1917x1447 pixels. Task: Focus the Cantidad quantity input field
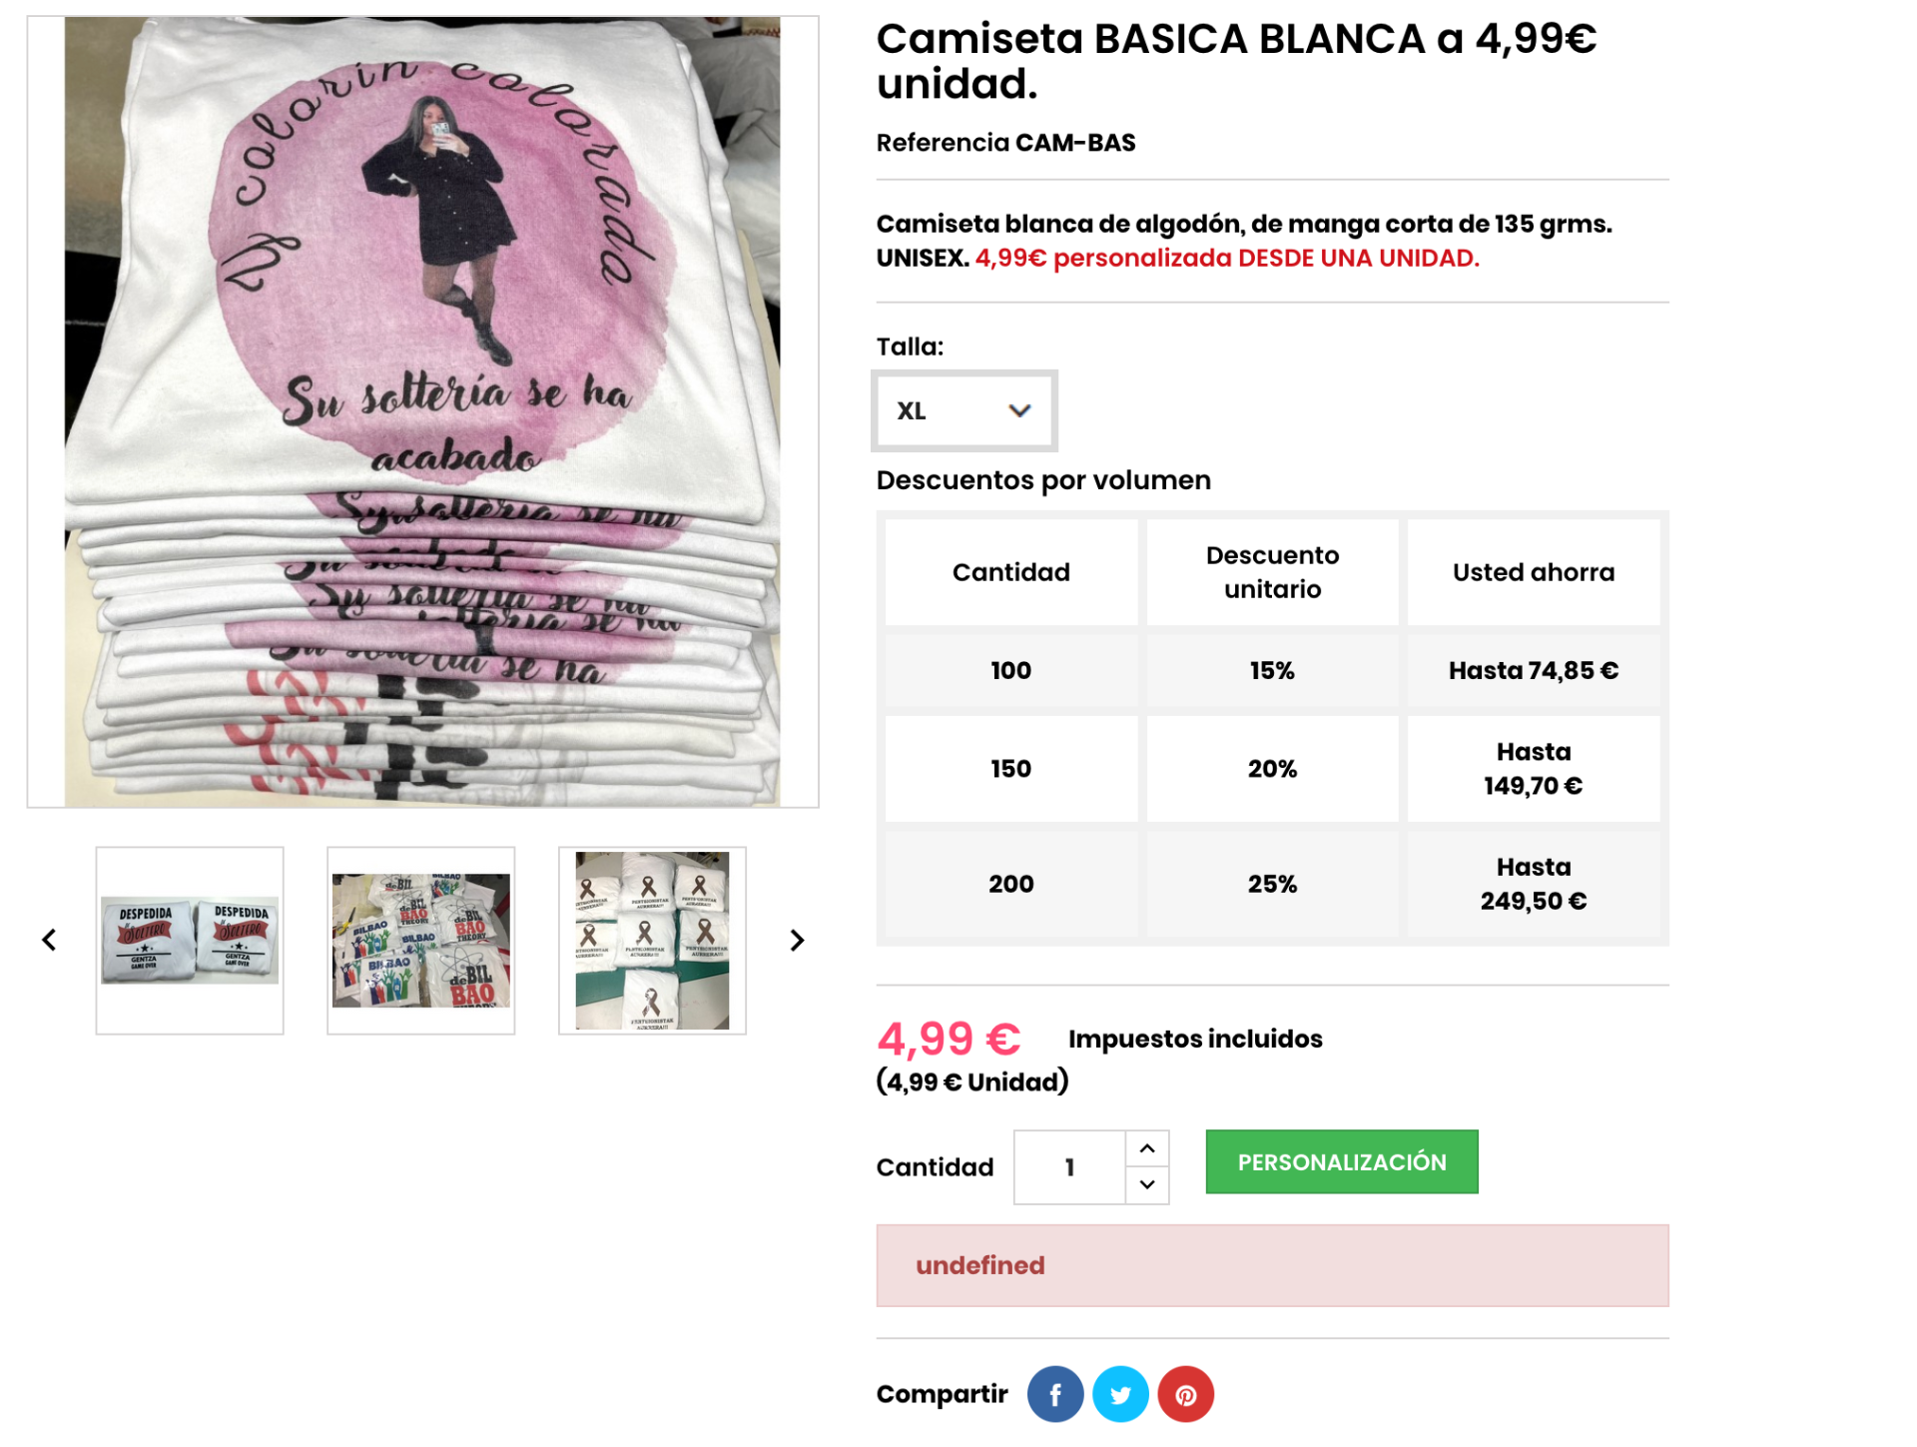point(1069,1166)
